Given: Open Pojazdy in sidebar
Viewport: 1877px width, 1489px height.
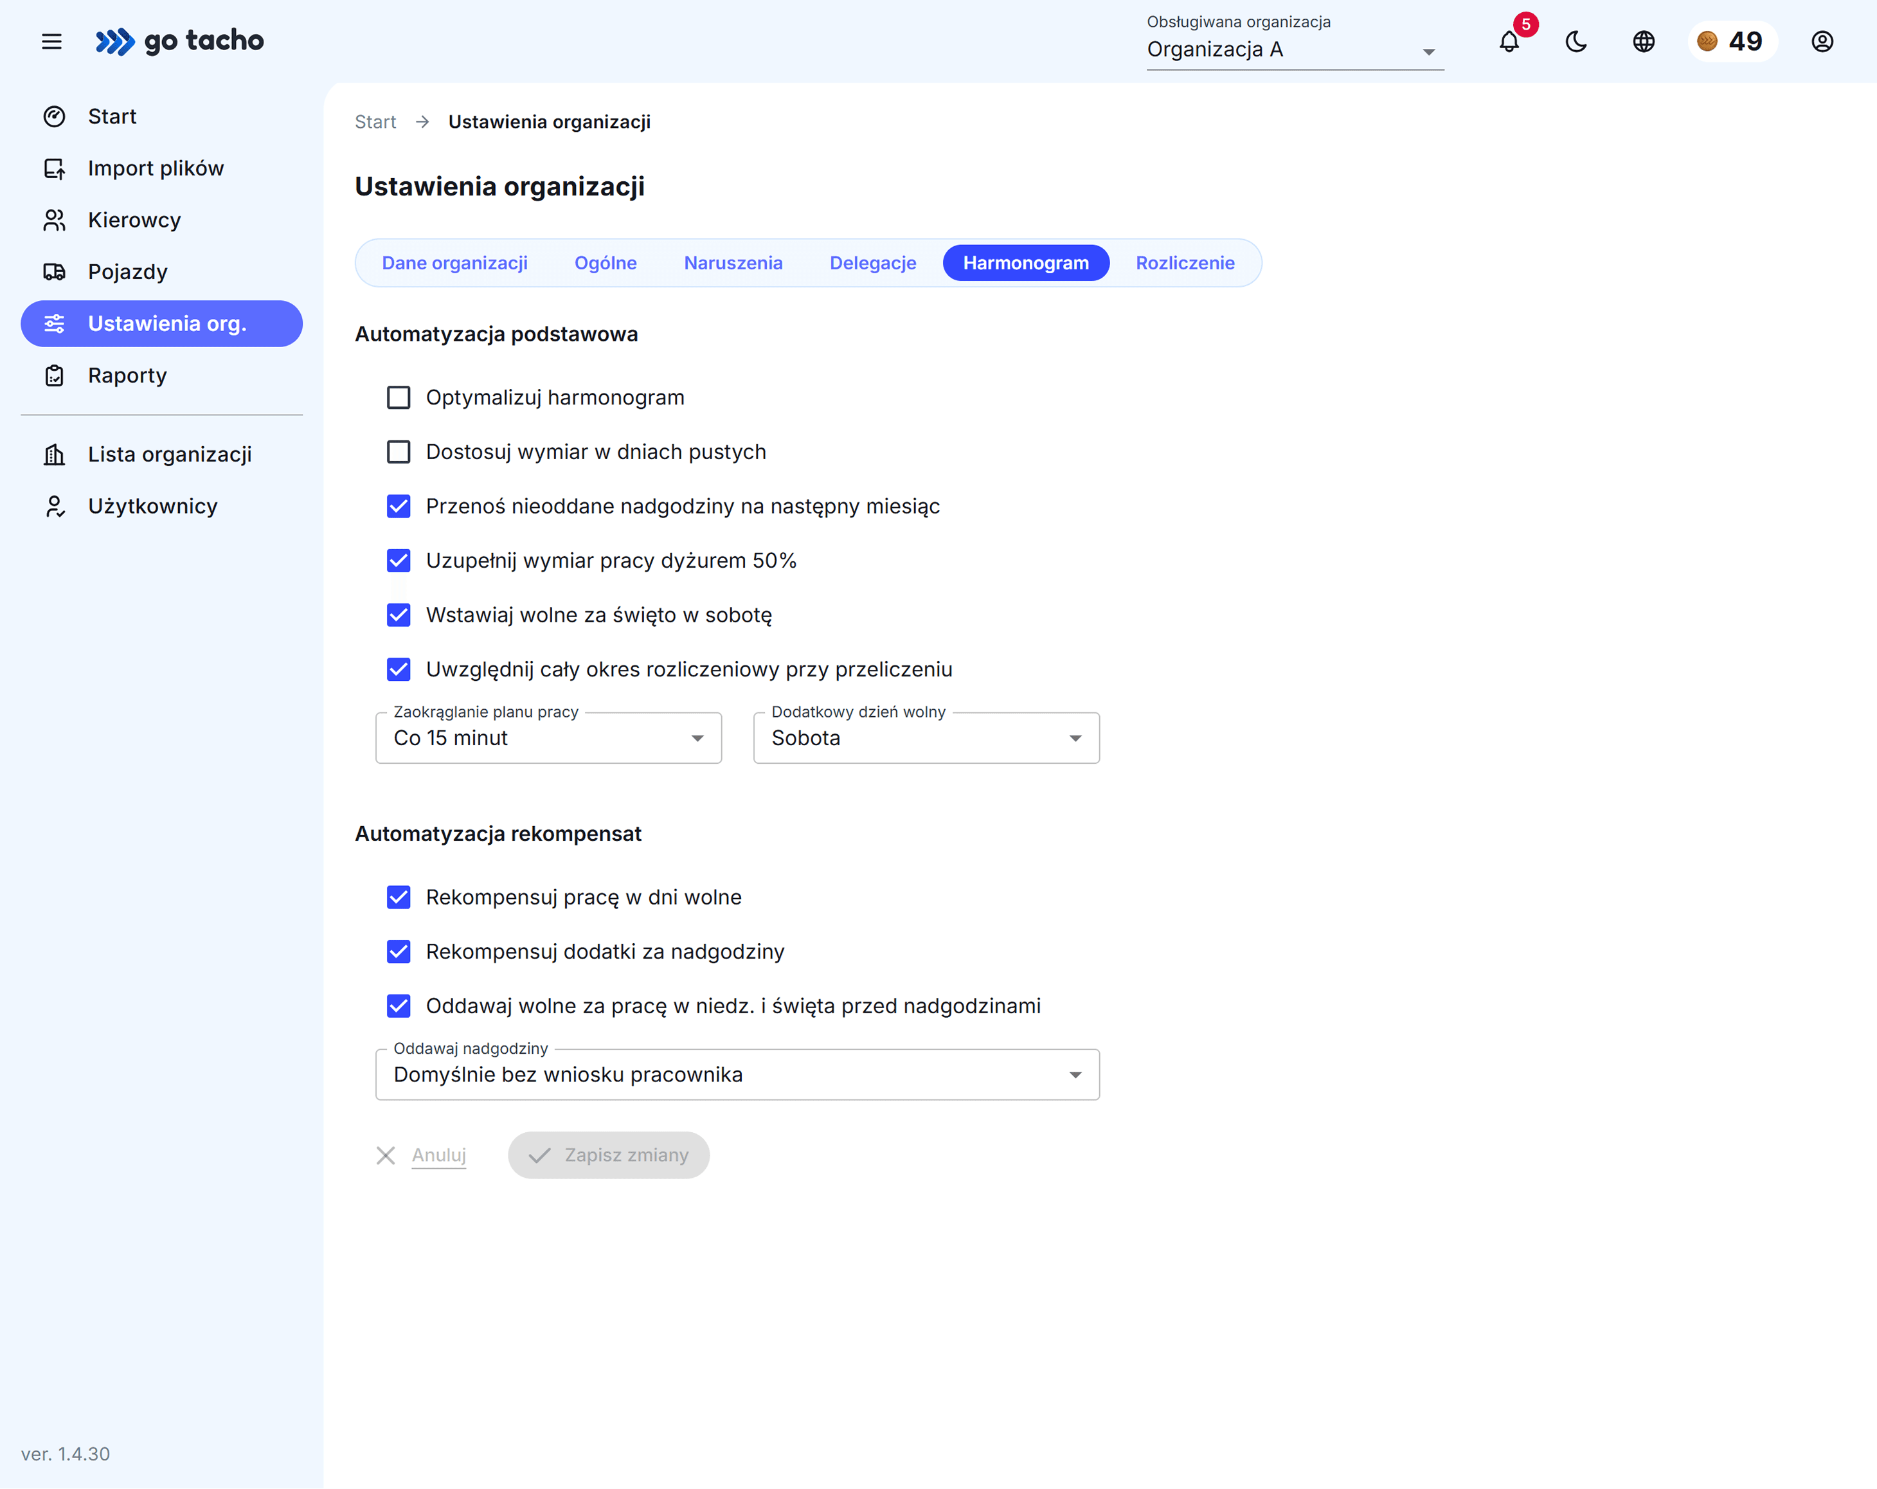Looking at the screenshot, I should click(162, 272).
